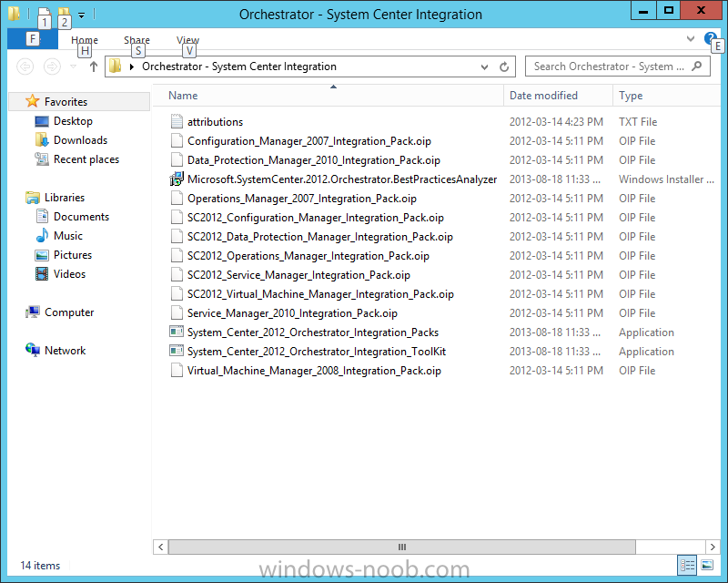728x583 pixels.
Task: Open the Help icon
Action: coord(710,38)
